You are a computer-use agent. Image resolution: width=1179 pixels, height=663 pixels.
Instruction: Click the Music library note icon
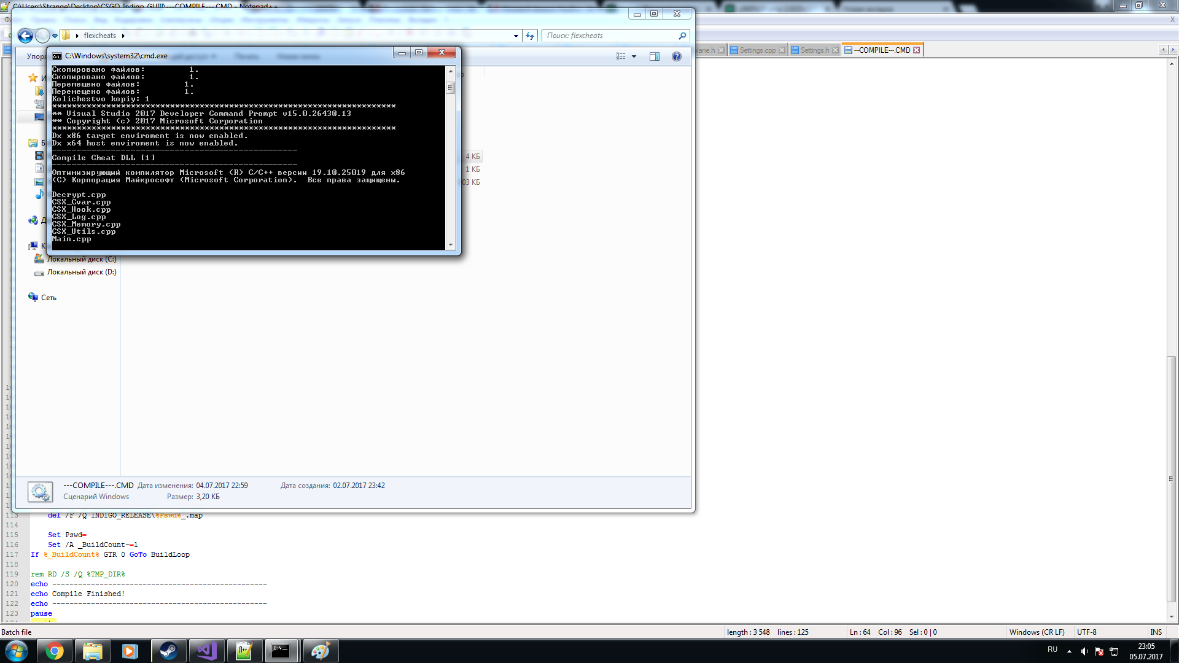point(39,195)
